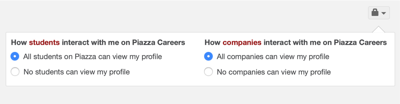Screen dimensions: 400x104
Task: Click the 'How companies interact with me' heading
Action: pos(295,42)
